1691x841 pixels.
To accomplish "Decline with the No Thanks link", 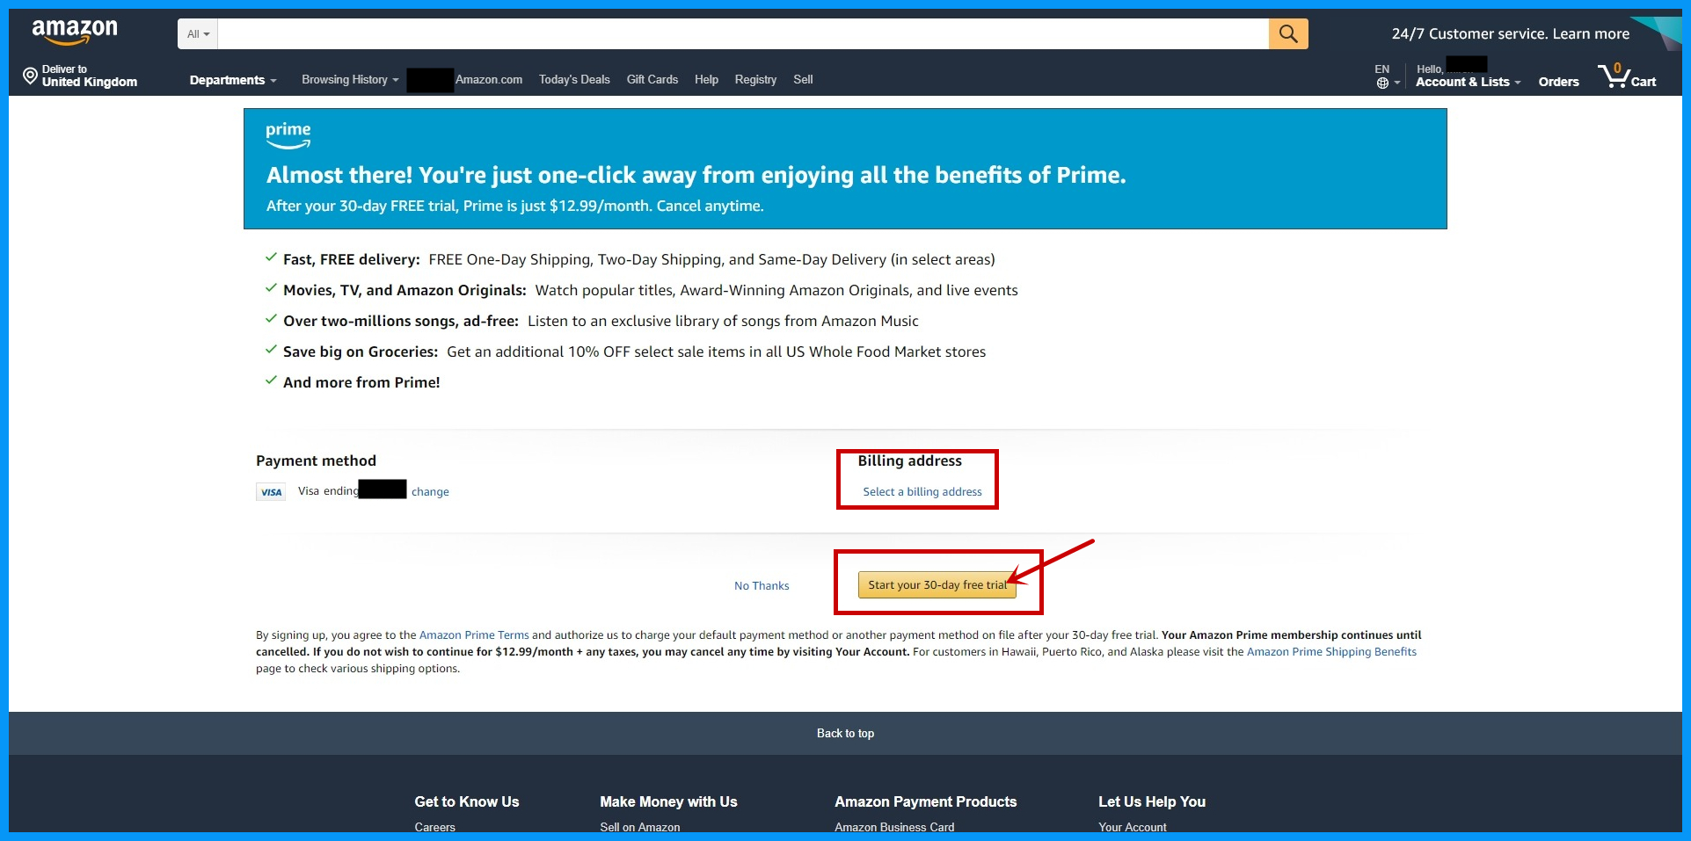I will tap(762, 586).
